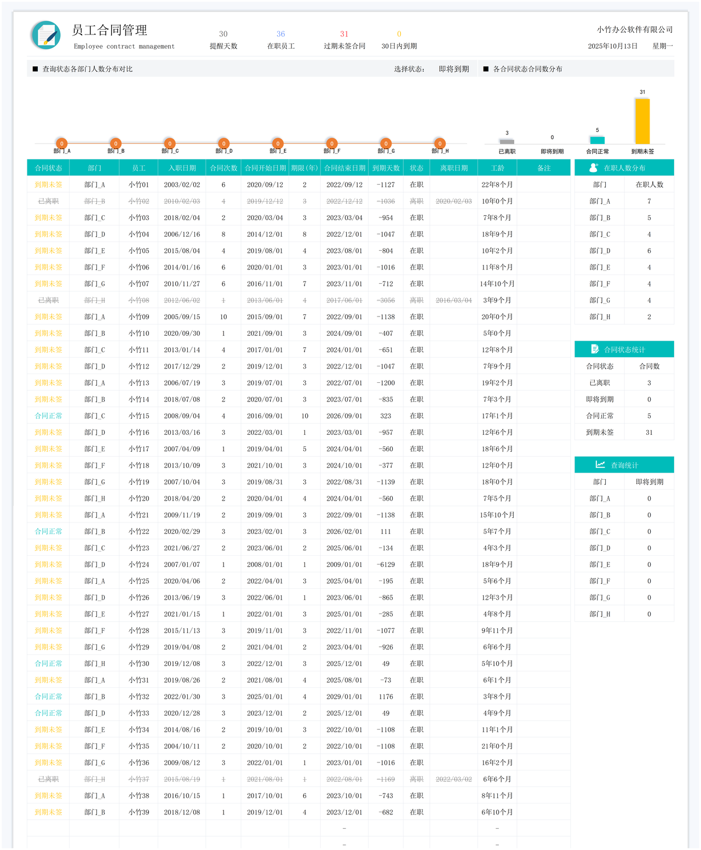This screenshot has width=701, height=850.
Task: Click the person icon beside 在职人数分布
Action: (x=594, y=168)
